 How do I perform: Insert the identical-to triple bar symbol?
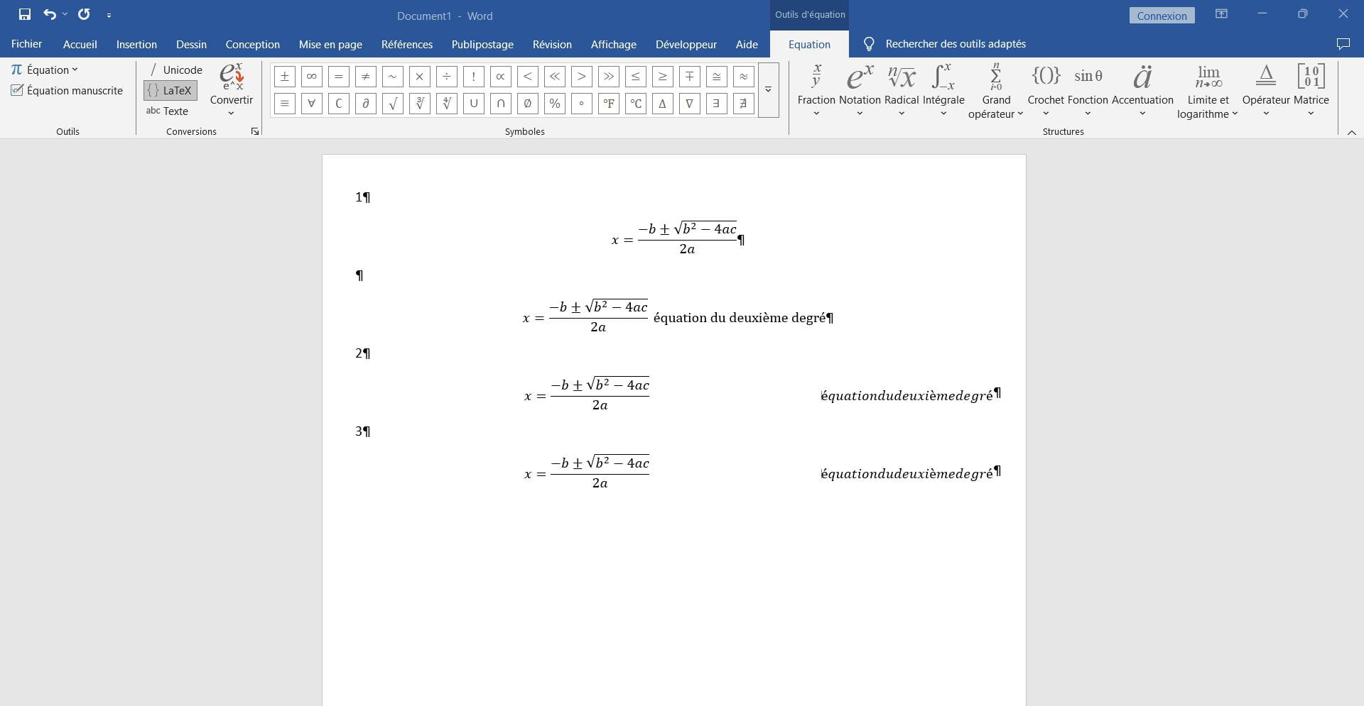click(x=284, y=104)
